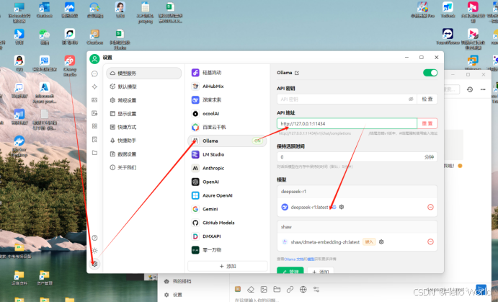Open the image painting icon in the sidebar
Image resolution: width=498 pixels, height=302 pixels.
tap(94, 100)
